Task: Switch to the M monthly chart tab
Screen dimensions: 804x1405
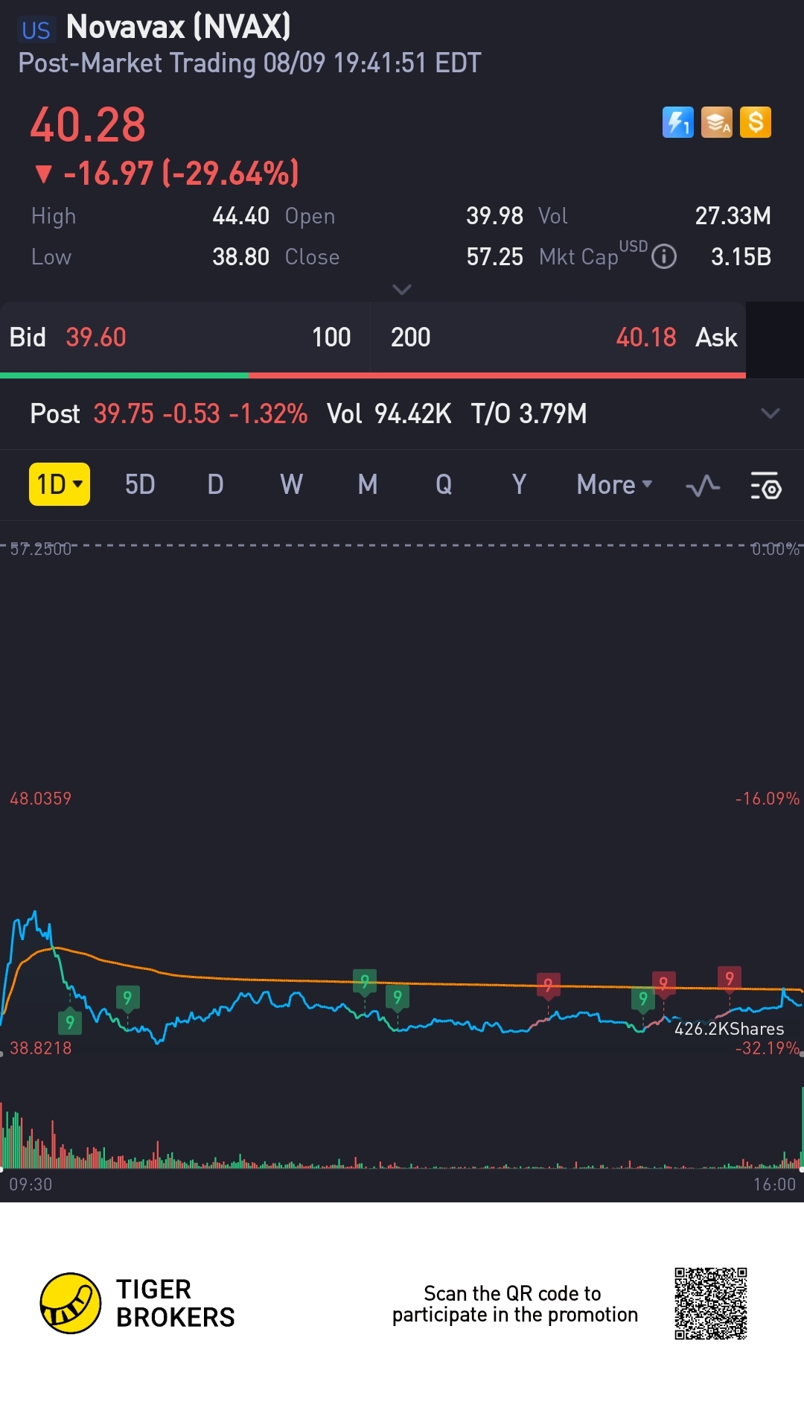Action: point(368,485)
